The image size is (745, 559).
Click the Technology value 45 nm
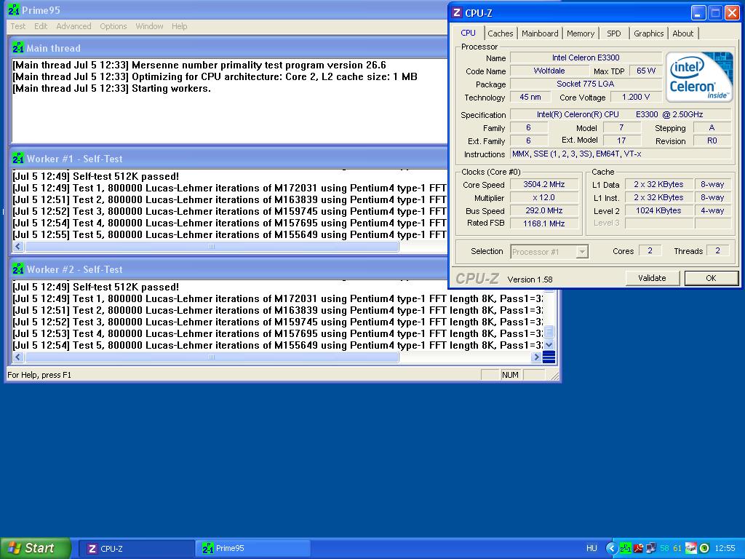(x=530, y=97)
